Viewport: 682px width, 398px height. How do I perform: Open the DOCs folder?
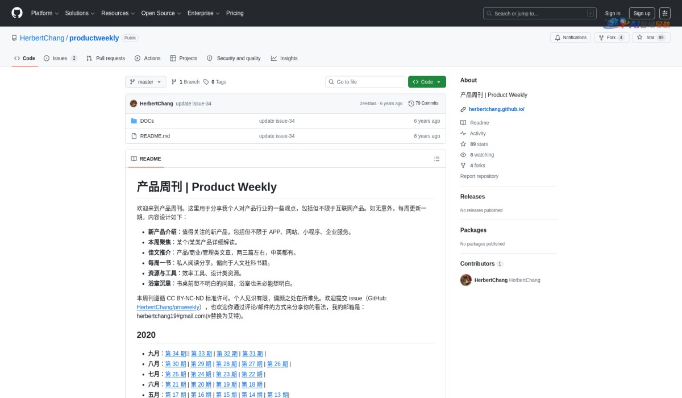click(147, 121)
